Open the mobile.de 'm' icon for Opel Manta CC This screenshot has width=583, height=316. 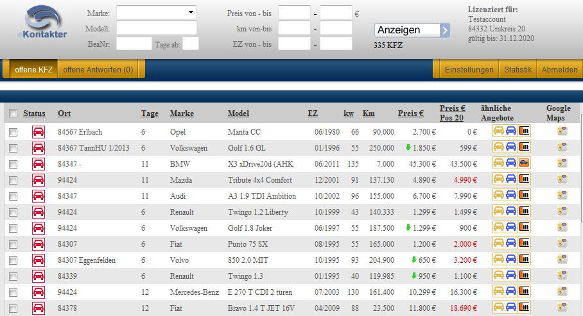click(x=525, y=131)
